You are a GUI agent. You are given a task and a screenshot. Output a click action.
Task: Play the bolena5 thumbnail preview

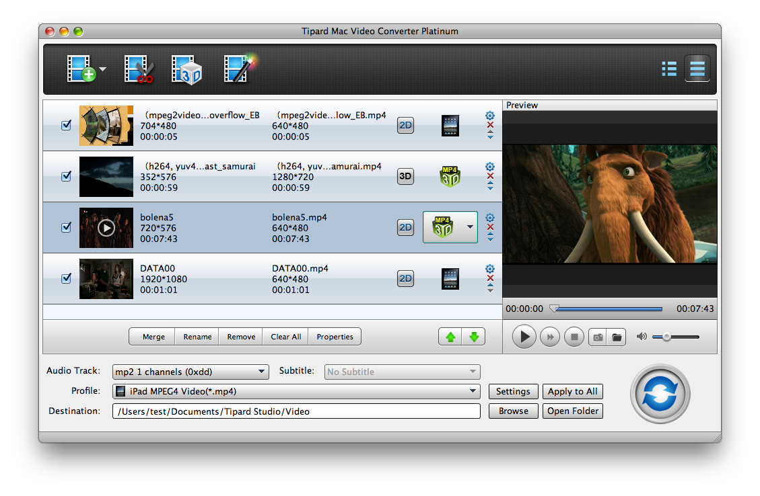[x=106, y=227]
